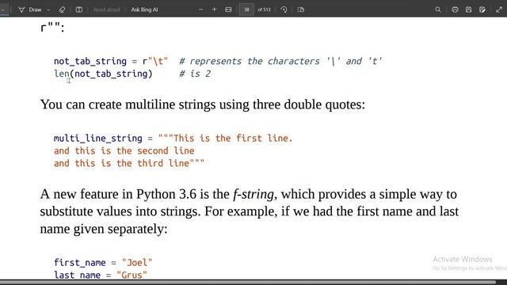Open the highlight dropdown at toolbar left edge
The width and height of the screenshot is (507, 285).
pos(2,9)
